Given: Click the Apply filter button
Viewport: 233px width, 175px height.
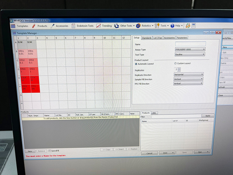Looking at the screenshot, I should tap(208, 116).
